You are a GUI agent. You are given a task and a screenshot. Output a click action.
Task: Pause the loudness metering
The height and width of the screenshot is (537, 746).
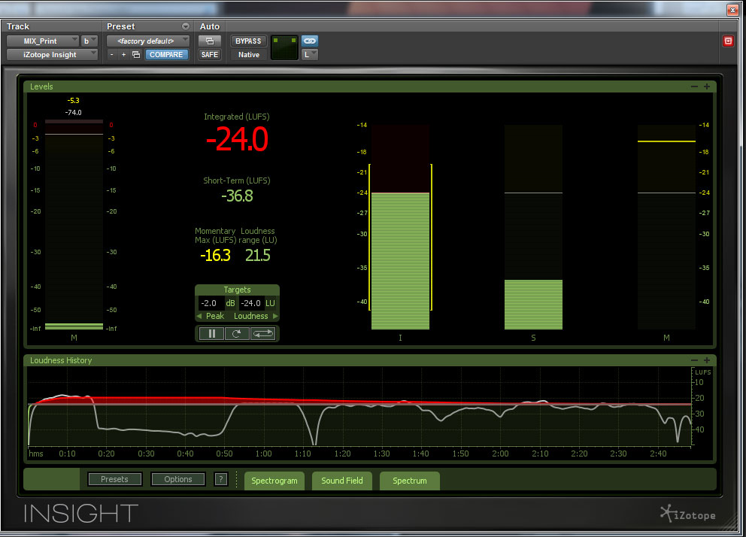212,333
